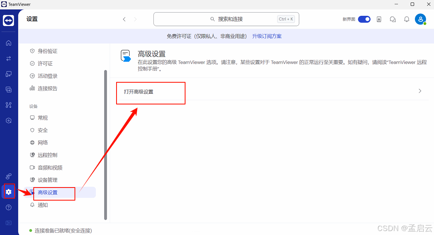Minimize the TeamViewer window
The height and width of the screenshot is (235, 434).
point(396,4)
